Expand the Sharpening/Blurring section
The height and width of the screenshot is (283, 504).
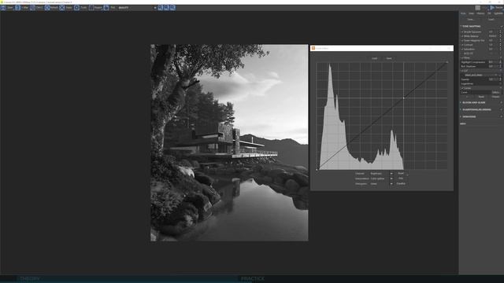click(x=461, y=110)
